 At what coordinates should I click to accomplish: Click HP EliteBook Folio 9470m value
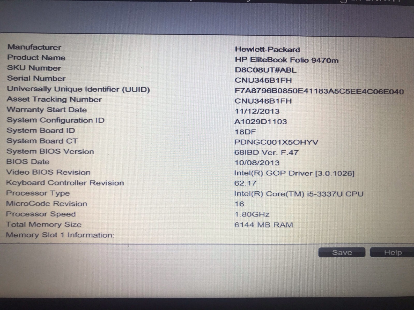286,60
